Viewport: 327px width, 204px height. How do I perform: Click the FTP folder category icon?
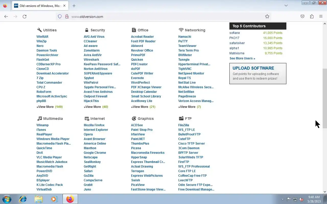181,118
